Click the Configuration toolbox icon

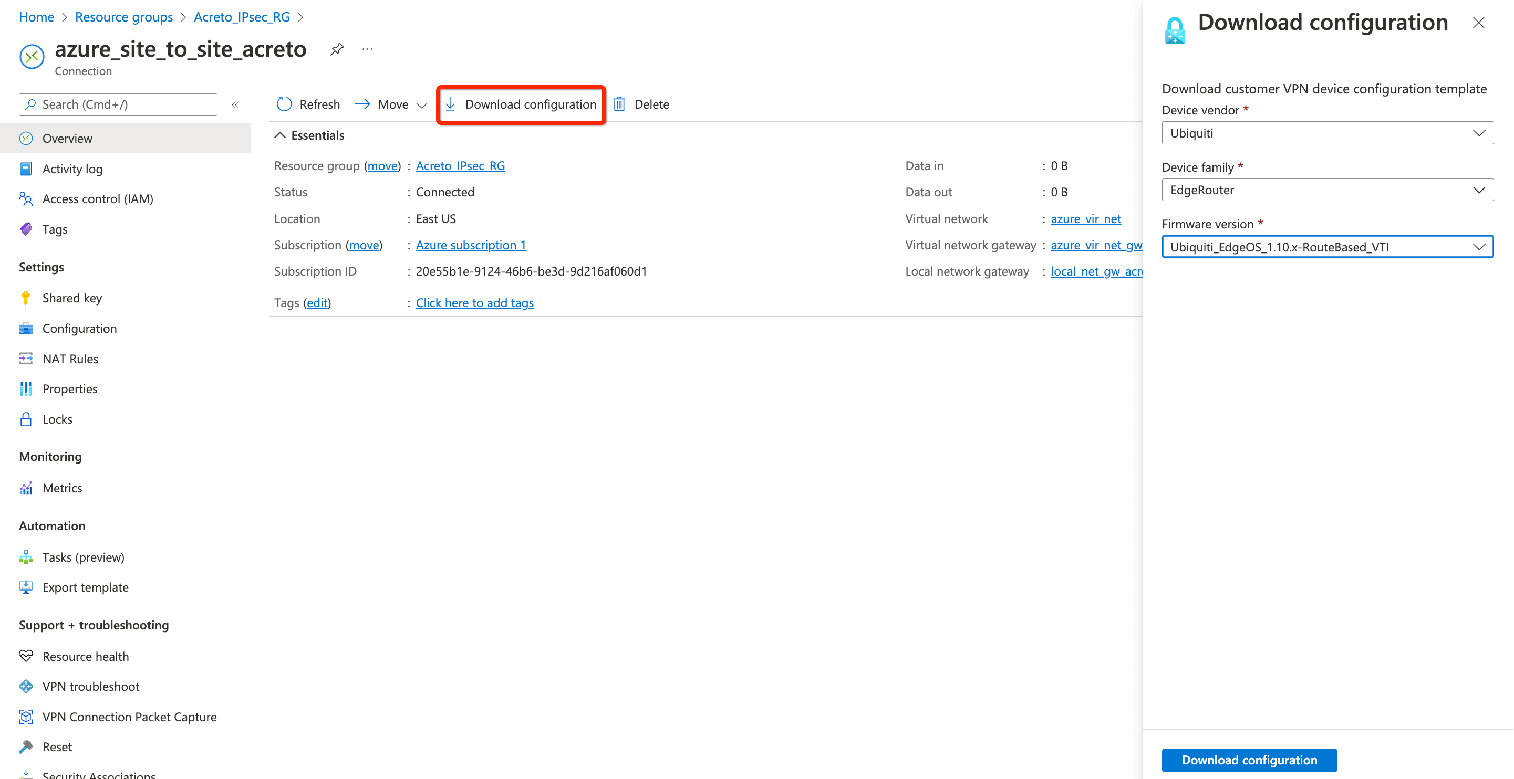click(26, 329)
